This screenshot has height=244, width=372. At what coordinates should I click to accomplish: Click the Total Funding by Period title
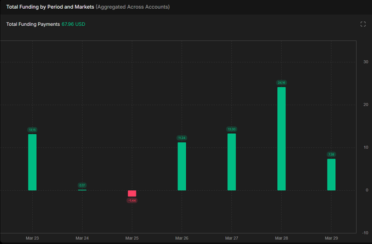tap(50, 7)
